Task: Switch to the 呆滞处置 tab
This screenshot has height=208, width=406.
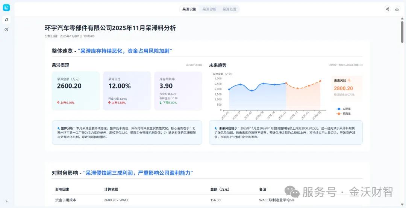Action: (x=229, y=9)
